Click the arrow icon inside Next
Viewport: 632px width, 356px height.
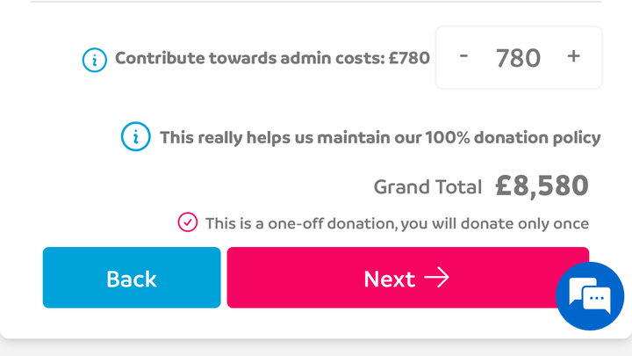click(437, 278)
